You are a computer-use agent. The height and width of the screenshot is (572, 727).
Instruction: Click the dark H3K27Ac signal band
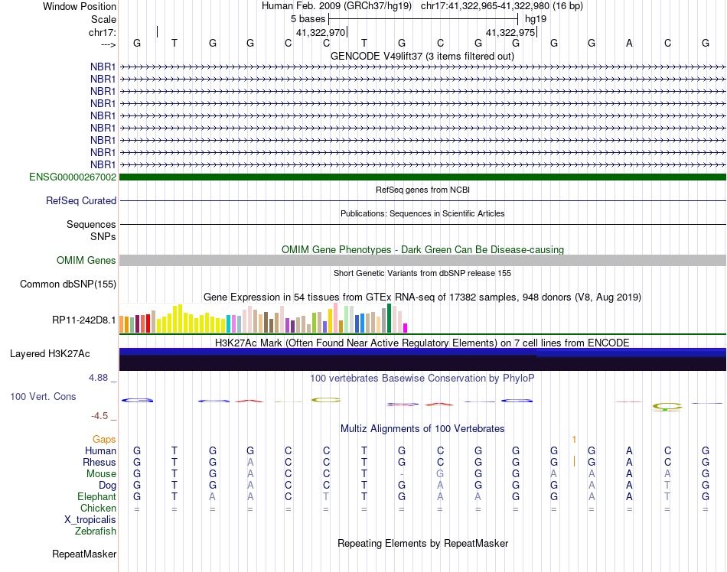[x=422, y=362]
